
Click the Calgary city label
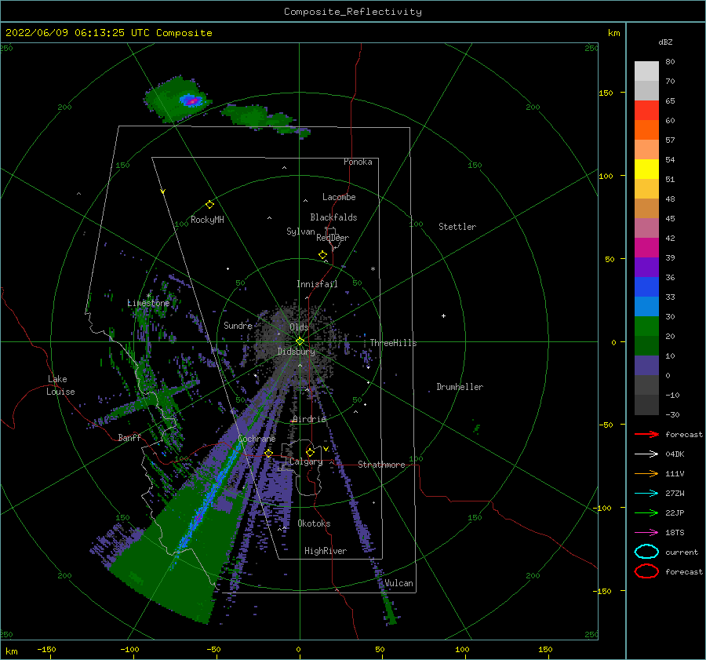(306, 461)
